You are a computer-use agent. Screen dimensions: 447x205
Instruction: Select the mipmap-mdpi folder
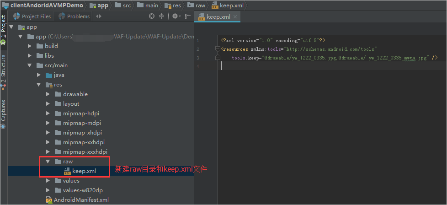(x=78, y=123)
